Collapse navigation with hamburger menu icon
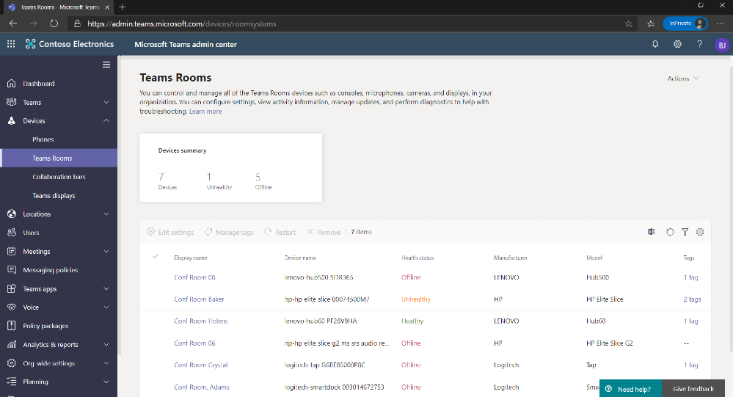The width and height of the screenshot is (733, 397). pos(106,65)
